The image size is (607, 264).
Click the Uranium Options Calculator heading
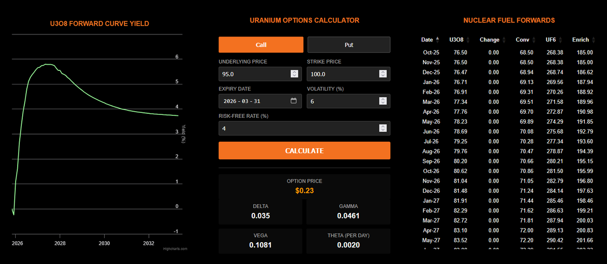click(x=305, y=20)
